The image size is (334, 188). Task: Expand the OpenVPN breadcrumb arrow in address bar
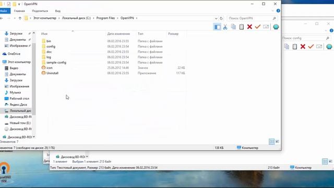pos(137,18)
